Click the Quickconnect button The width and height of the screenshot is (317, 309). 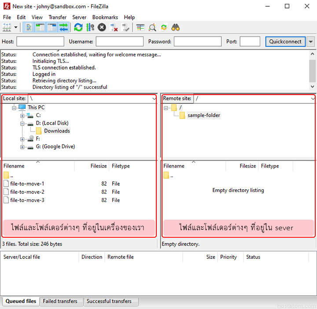[285, 42]
